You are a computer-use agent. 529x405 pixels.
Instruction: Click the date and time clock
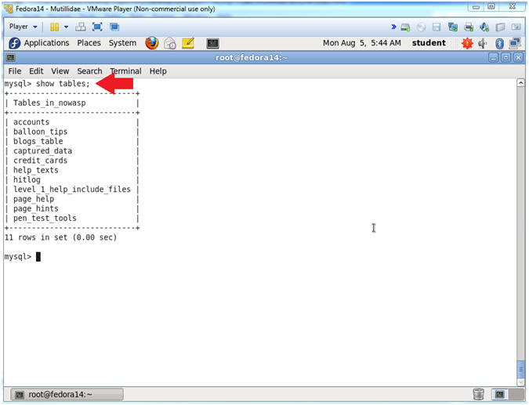(362, 43)
